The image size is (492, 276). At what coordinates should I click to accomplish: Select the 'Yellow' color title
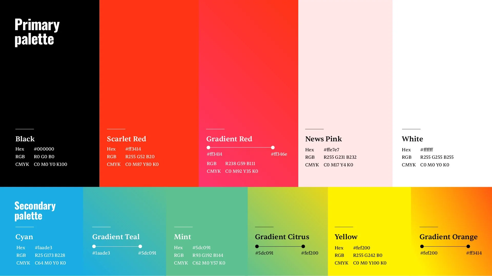coord(346,237)
